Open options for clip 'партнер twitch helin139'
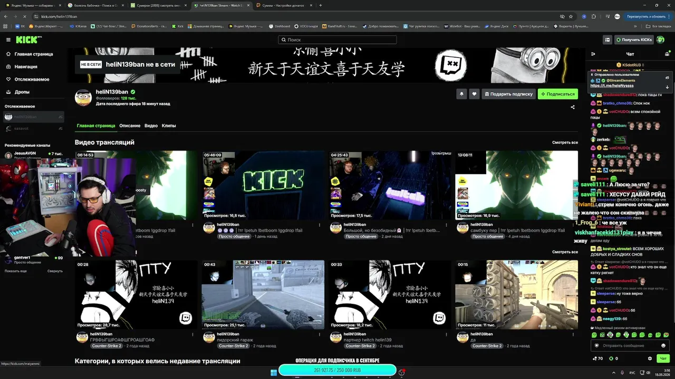 click(x=446, y=334)
